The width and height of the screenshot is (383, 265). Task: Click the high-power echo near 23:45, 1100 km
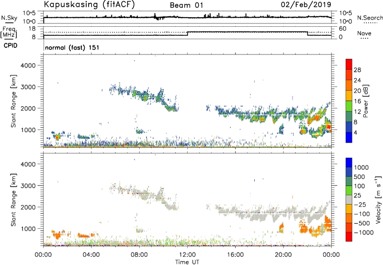pos(328,126)
